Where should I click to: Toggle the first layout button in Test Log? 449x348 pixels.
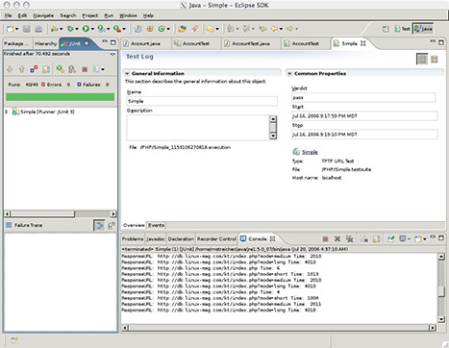click(422, 59)
